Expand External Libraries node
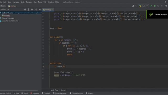168x95 pixels. click(x=8, y=18)
